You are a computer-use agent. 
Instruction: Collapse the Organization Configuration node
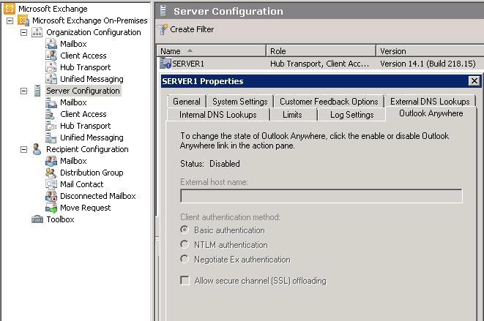[x=23, y=32]
